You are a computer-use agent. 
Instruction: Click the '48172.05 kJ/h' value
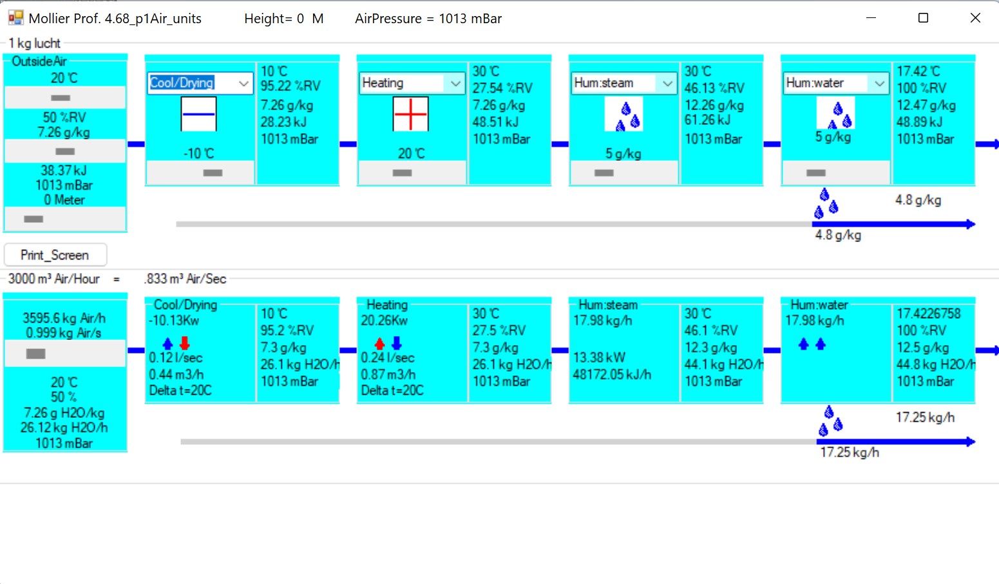pyautogui.click(x=612, y=374)
